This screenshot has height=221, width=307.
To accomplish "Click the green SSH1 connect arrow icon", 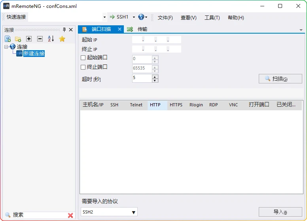I will click(112, 17).
